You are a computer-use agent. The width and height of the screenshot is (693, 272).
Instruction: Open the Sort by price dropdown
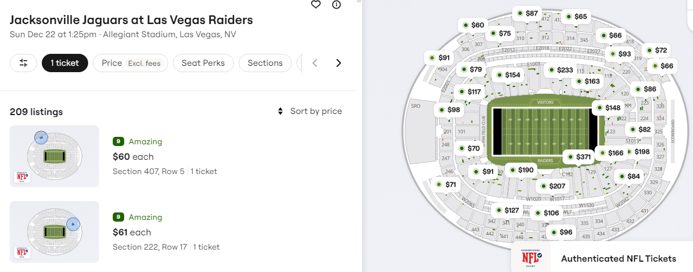click(x=310, y=111)
